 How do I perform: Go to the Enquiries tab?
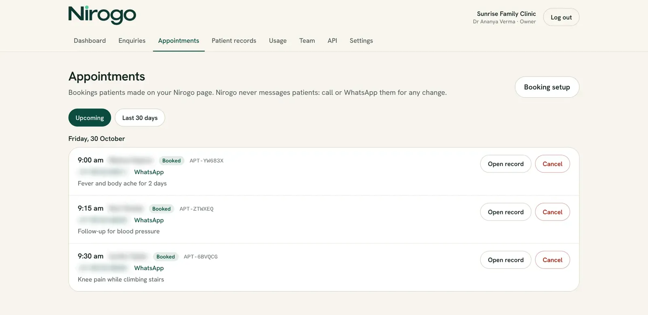point(132,41)
